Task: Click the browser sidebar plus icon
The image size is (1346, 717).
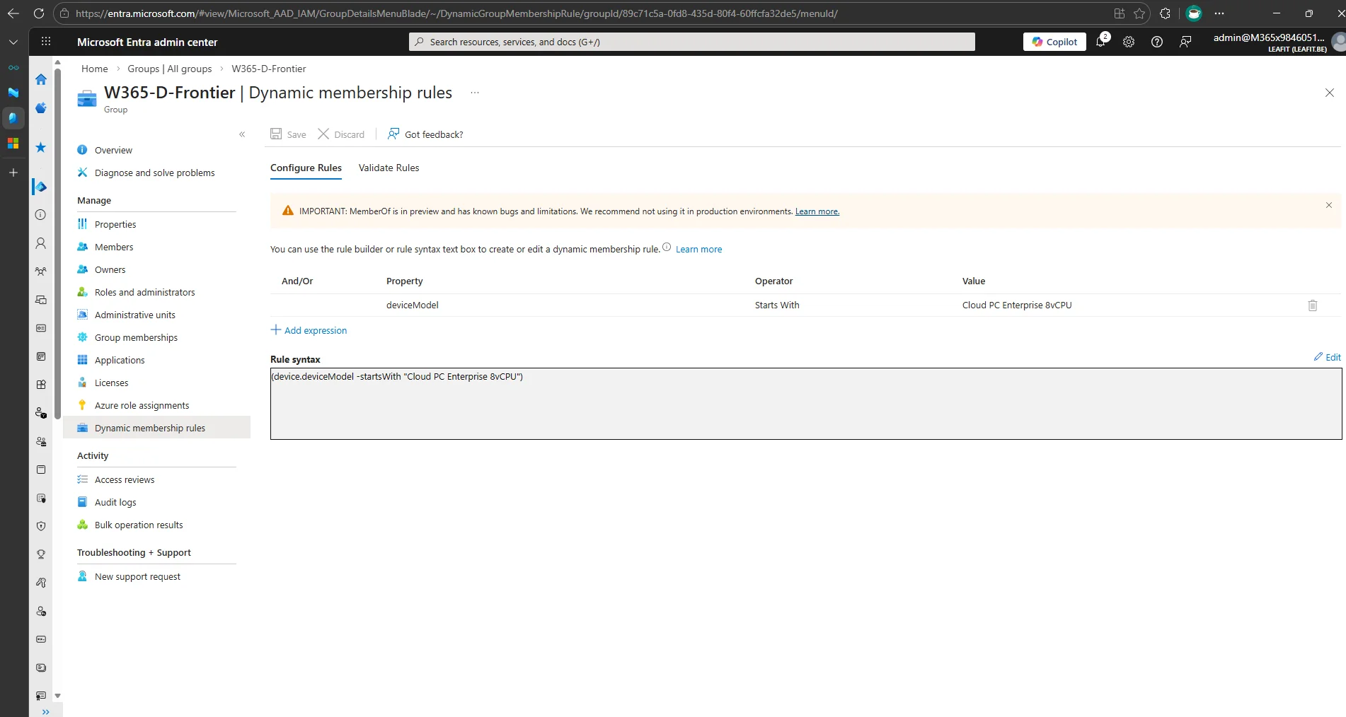Action: [13, 173]
